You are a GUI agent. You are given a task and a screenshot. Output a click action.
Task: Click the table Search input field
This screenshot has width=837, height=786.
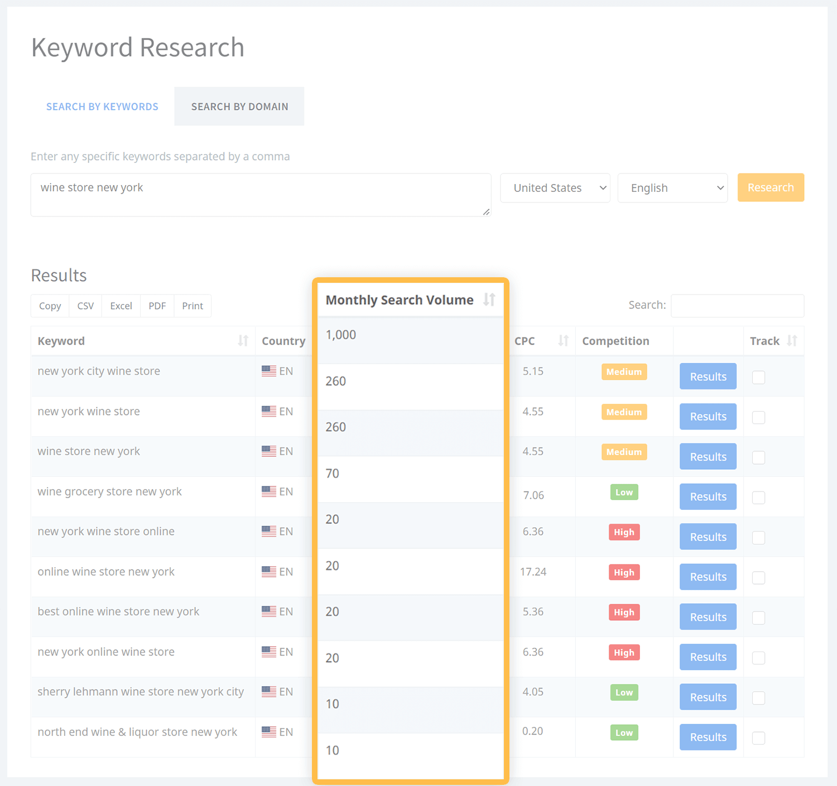pyautogui.click(x=737, y=306)
